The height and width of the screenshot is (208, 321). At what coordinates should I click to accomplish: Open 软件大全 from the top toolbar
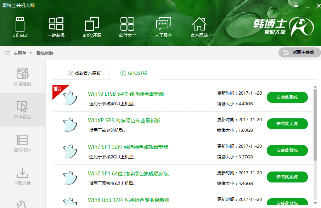pyautogui.click(x=128, y=27)
